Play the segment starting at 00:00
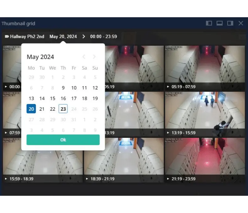Screen dimensions: 248x213 coord(6,87)
